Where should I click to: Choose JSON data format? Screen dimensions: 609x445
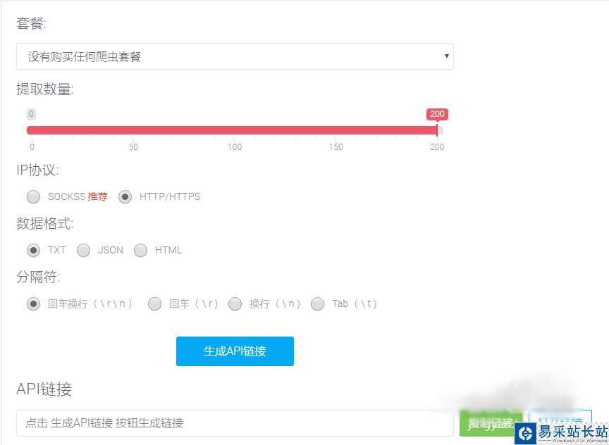pyautogui.click(x=83, y=250)
